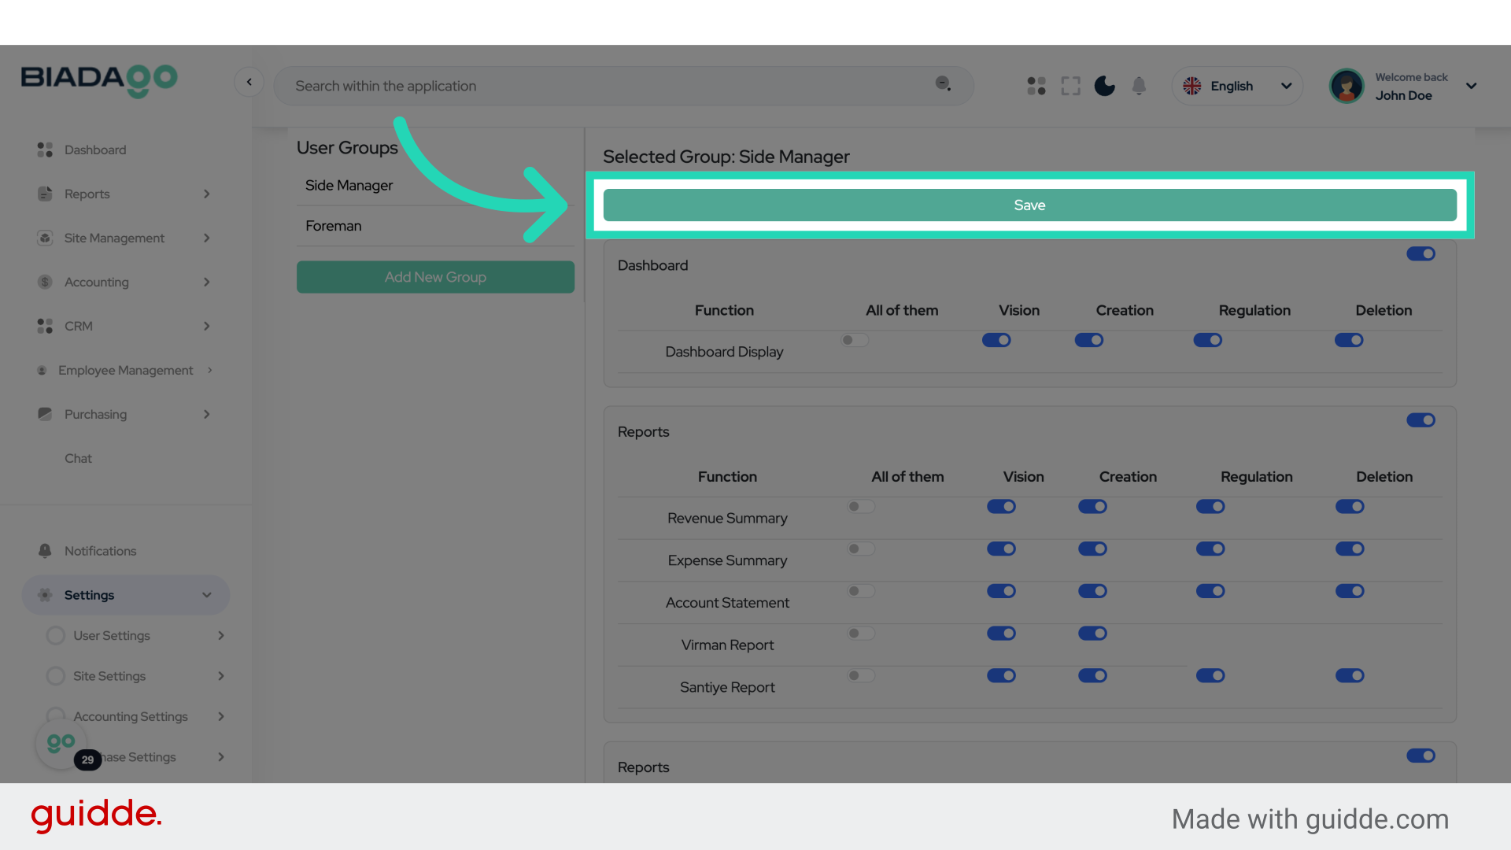The height and width of the screenshot is (850, 1511).
Task: Open the English language dropdown
Action: click(1237, 86)
